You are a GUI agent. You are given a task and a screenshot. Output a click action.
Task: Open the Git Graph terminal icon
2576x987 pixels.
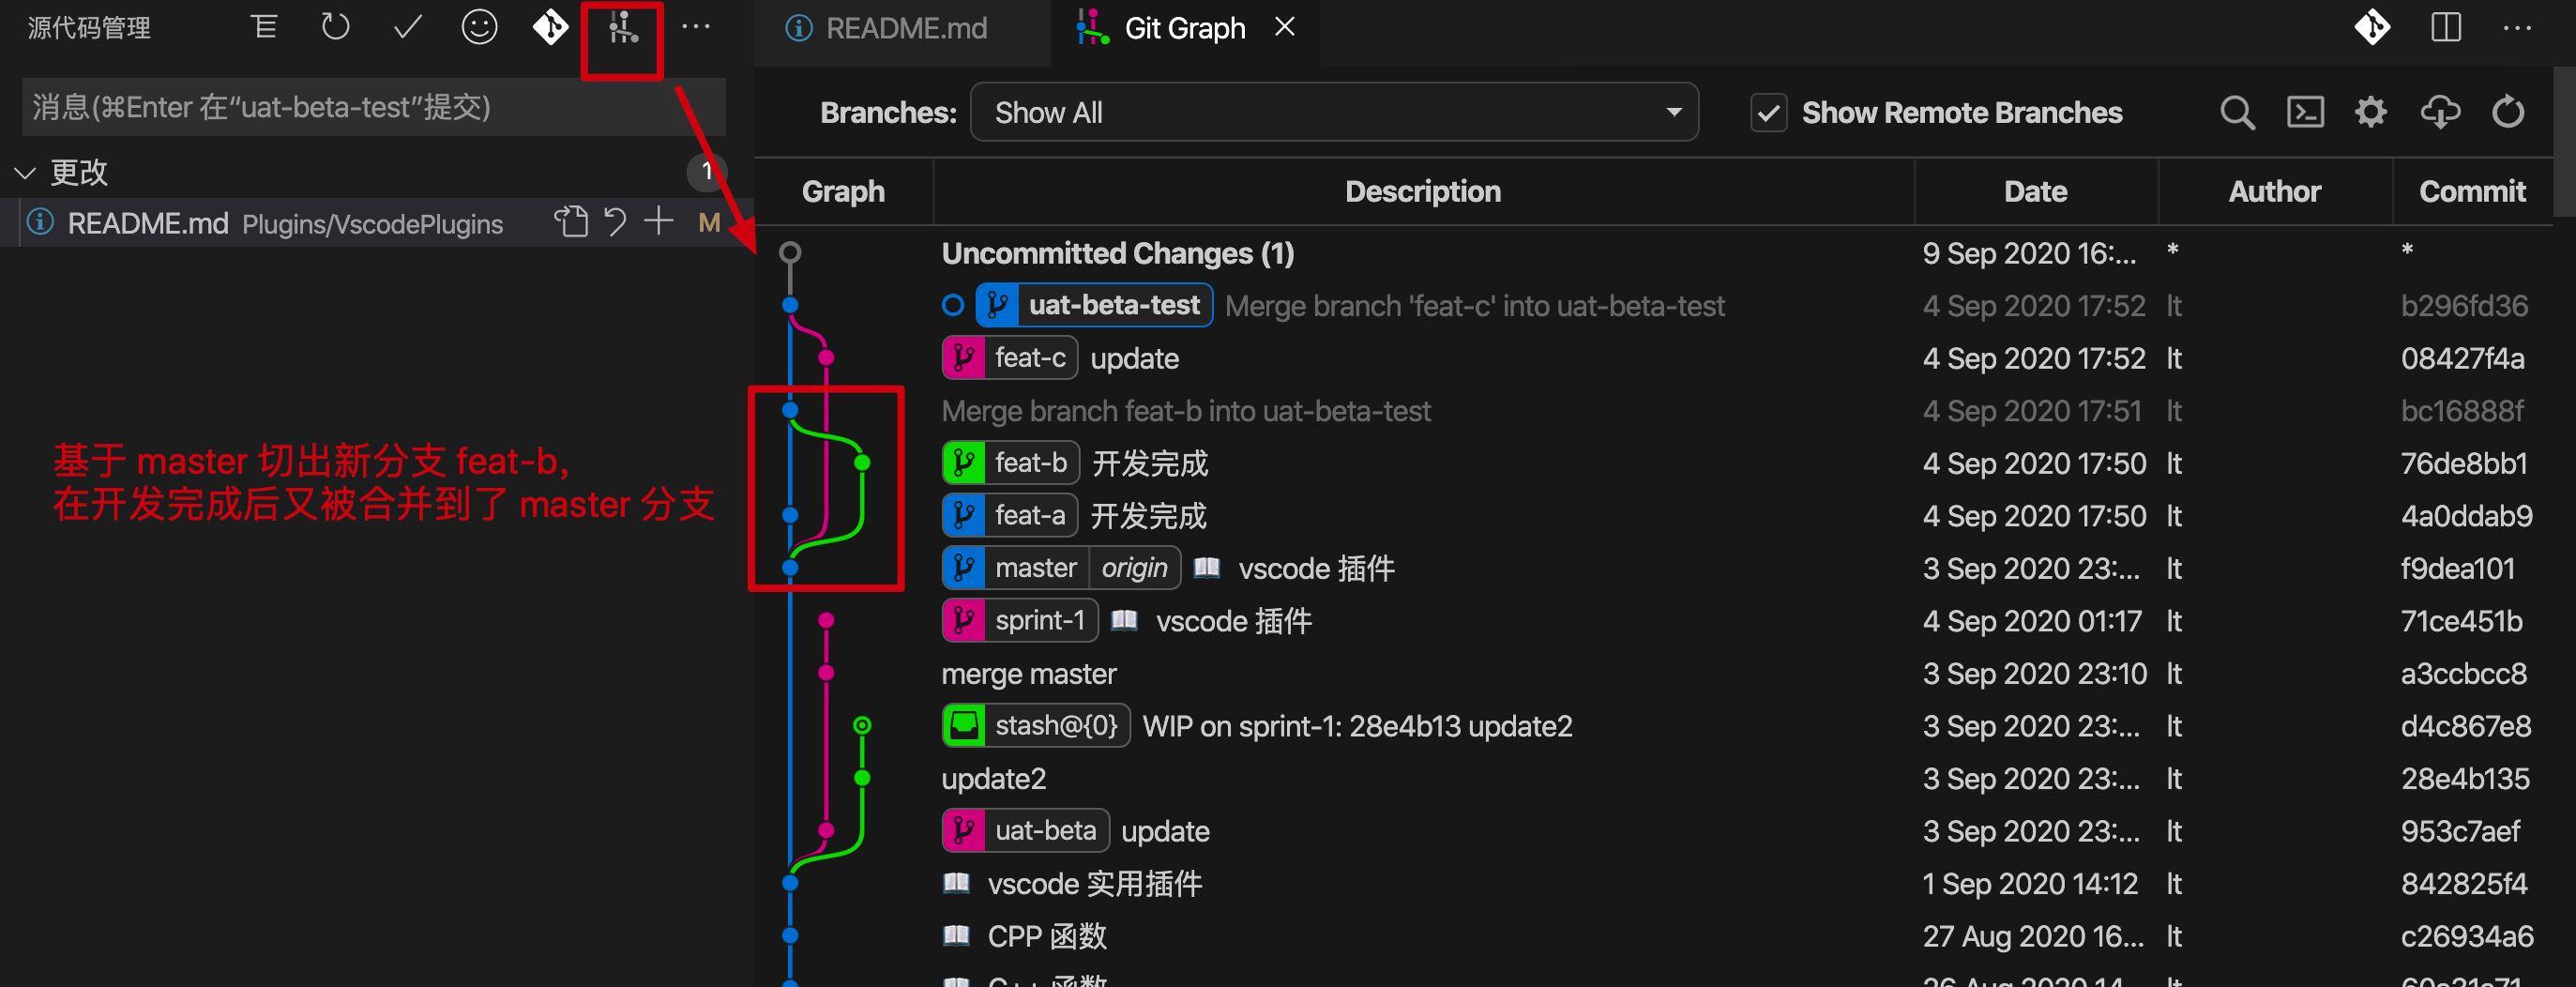coord(2304,113)
